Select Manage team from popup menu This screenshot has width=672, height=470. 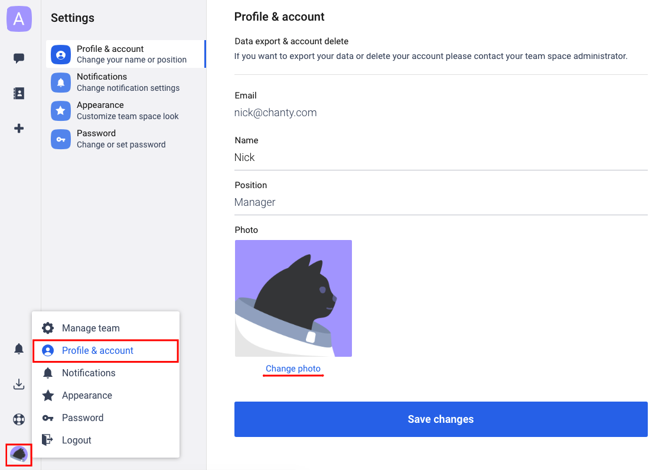point(90,328)
